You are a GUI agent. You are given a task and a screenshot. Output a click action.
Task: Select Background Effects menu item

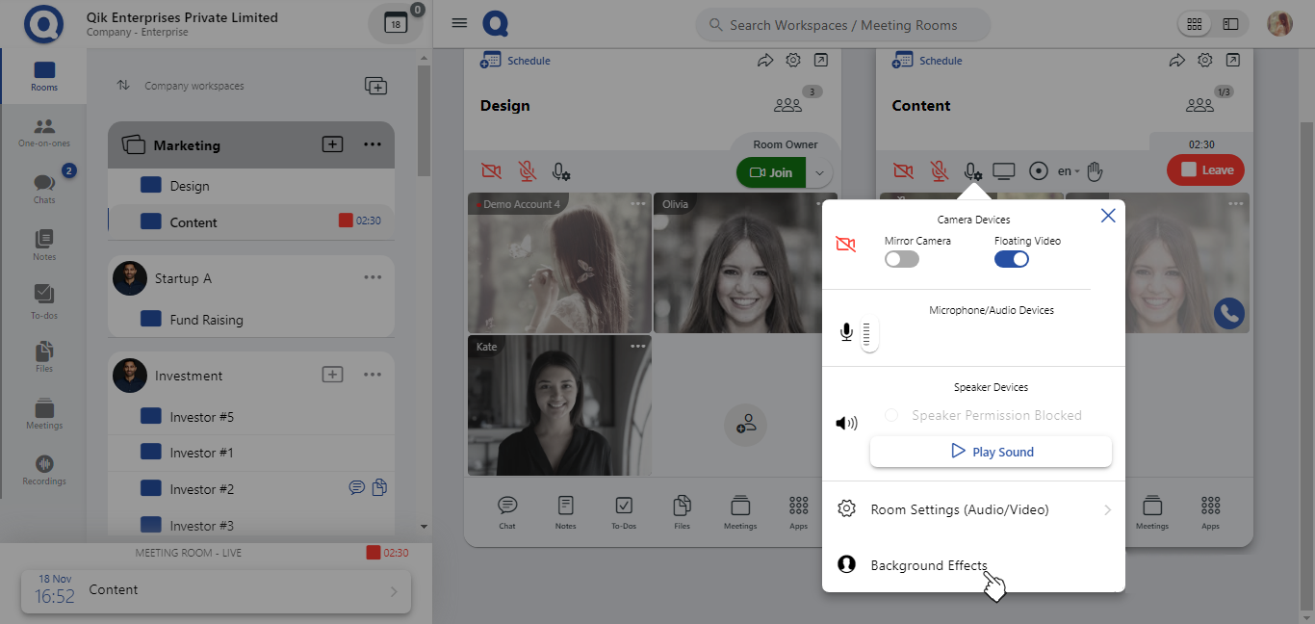pos(928,565)
